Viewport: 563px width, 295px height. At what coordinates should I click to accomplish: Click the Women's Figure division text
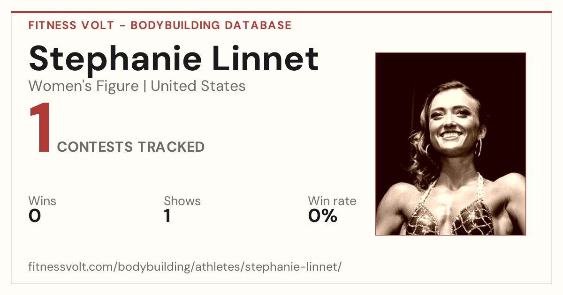84,86
